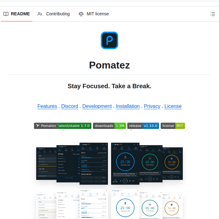This screenshot has height=219, width=219.
Task: Open the dark theme Settings screenshot
Action: click(x=68, y=164)
